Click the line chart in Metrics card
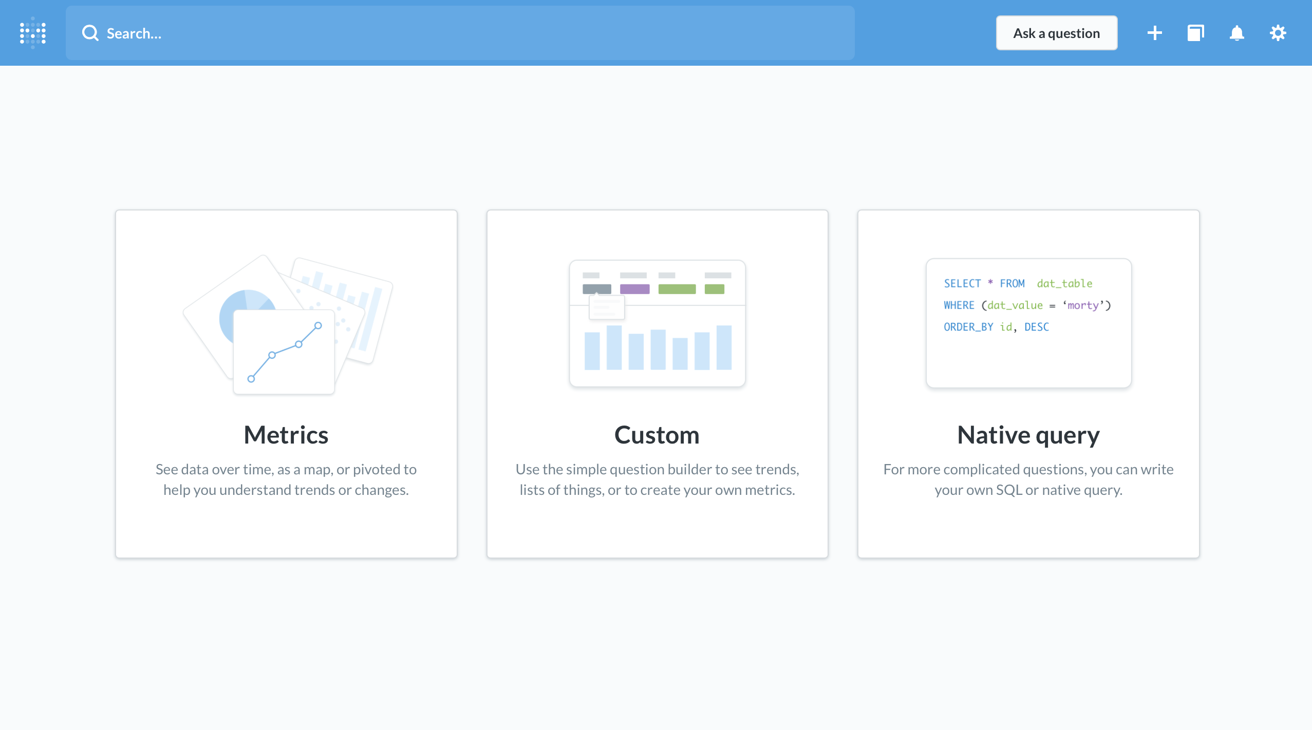 (284, 353)
